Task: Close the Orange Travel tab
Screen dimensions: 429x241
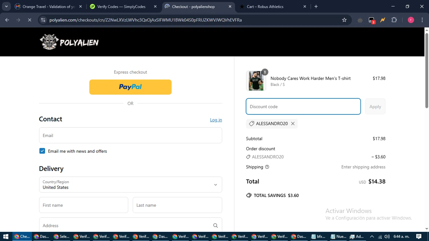Action: coord(81,7)
